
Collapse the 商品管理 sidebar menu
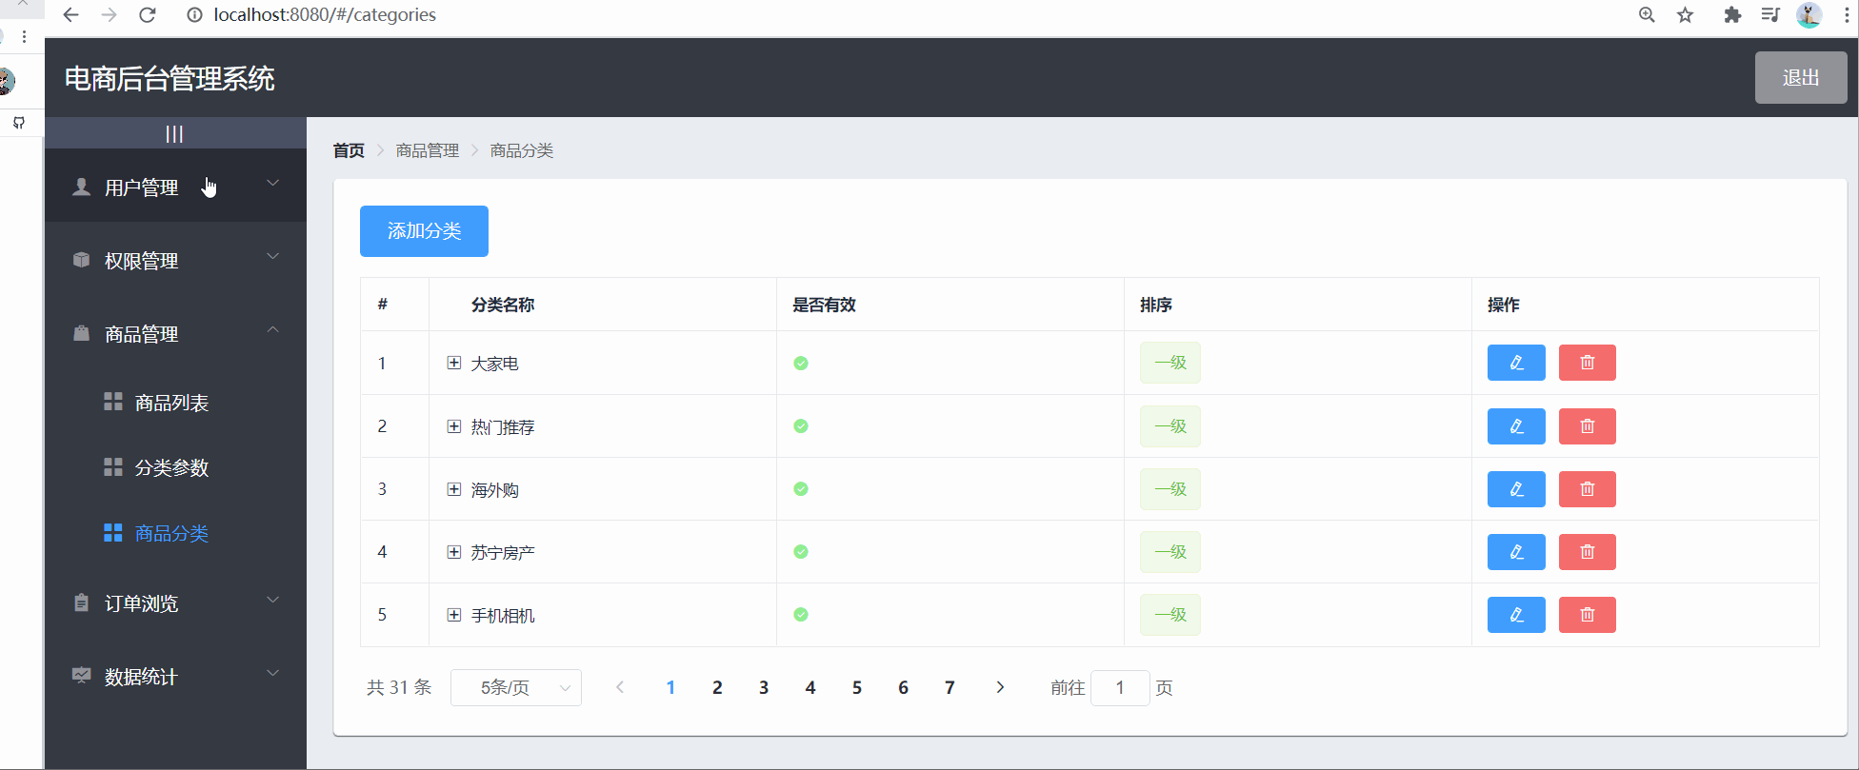tap(175, 334)
